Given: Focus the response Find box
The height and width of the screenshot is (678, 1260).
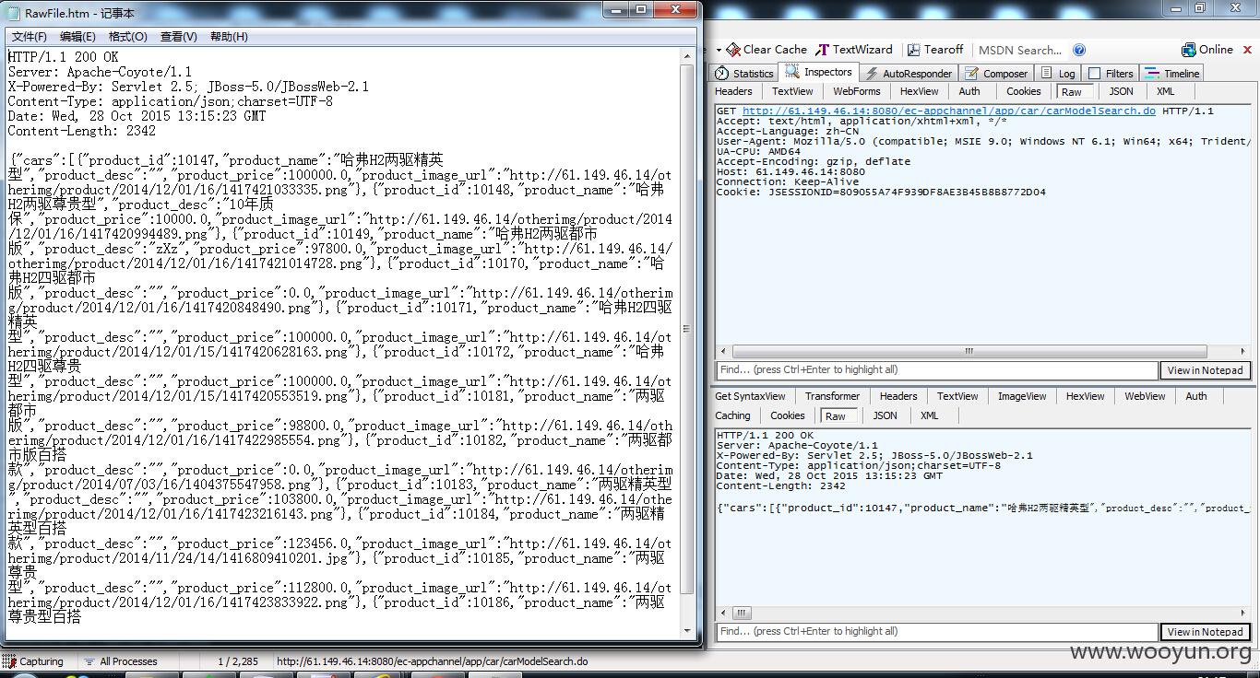Looking at the screenshot, I should tap(936, 632).
